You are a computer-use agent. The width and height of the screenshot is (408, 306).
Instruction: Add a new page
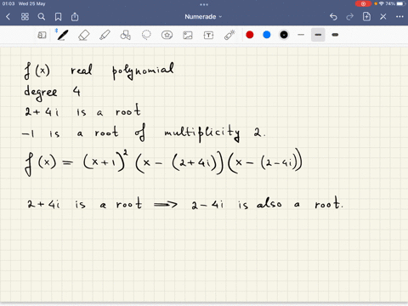click(366, 17)
